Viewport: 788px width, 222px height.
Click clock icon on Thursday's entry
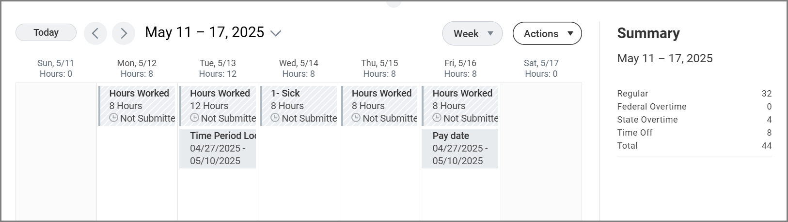pos(356,118)
